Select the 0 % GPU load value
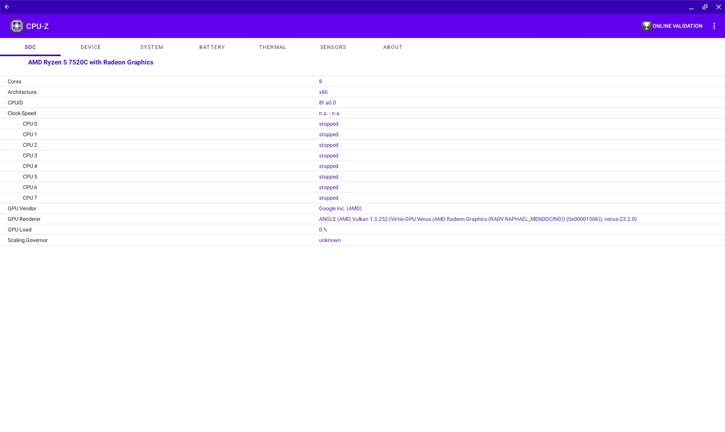This screenshot has height=432, width=725. point(323,230)
